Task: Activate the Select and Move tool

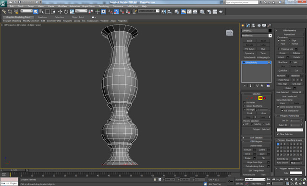Action: point(60,12)
